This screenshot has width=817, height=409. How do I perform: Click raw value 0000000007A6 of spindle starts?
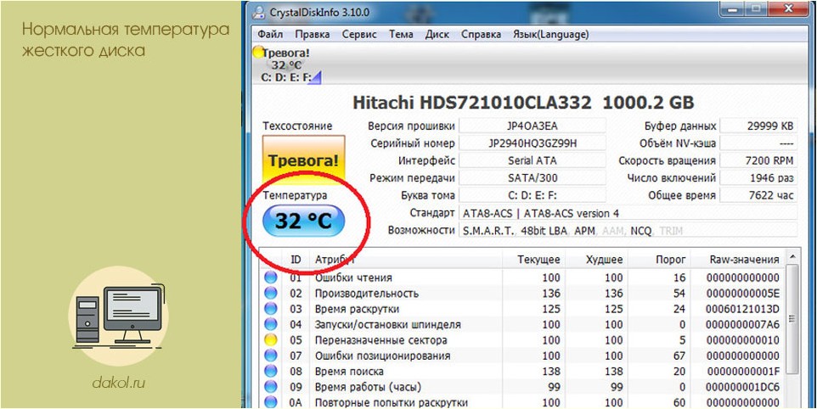coord(743,325)
